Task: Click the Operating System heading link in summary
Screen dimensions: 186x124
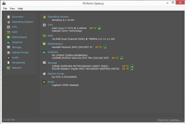Action: 58,17
